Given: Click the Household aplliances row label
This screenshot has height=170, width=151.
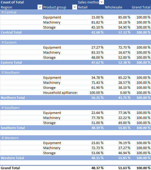Looking at the screenshot, I should [60, 93].
